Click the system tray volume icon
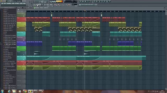The height and width of the screenshot is (93, 167). tap(157, 91)
